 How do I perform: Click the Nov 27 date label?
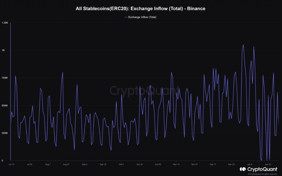click(x=195, y=164)
